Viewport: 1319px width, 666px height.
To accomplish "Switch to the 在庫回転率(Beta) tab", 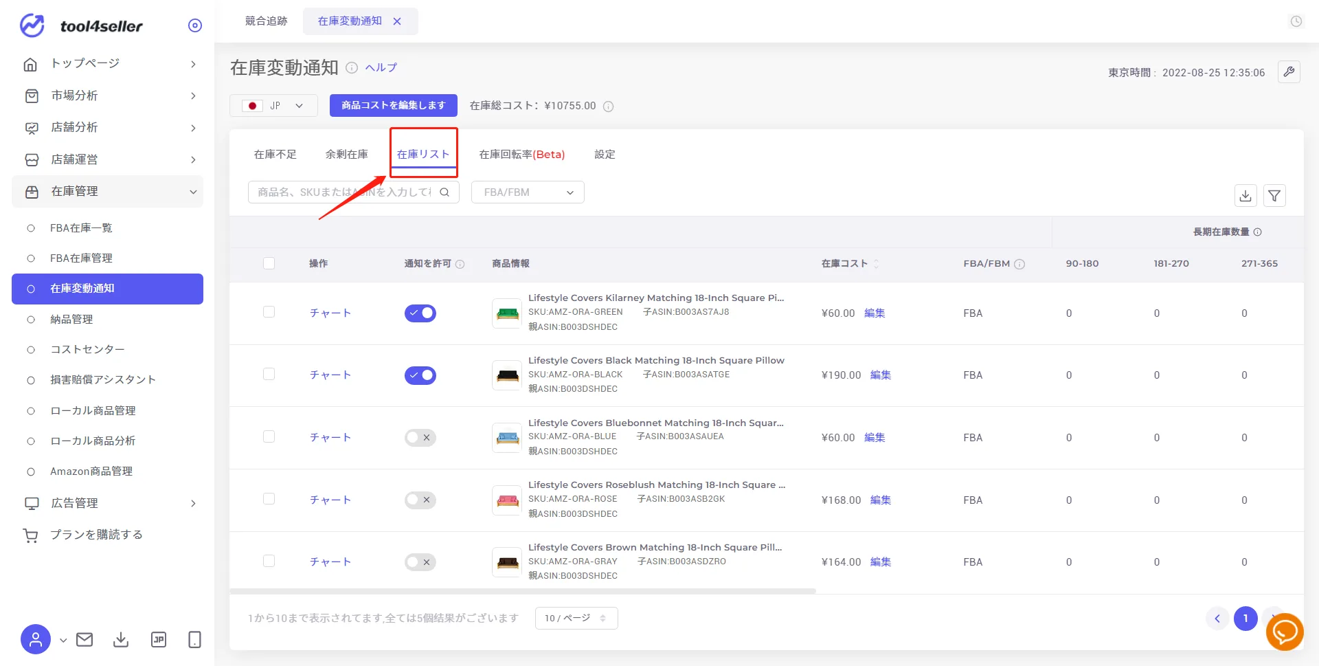I will pos(522,155).
